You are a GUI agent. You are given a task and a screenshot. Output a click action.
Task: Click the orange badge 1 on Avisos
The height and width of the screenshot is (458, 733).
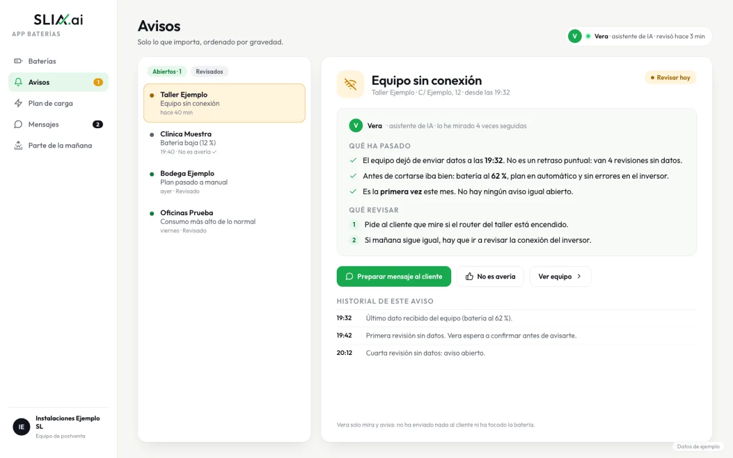(98, 82)
